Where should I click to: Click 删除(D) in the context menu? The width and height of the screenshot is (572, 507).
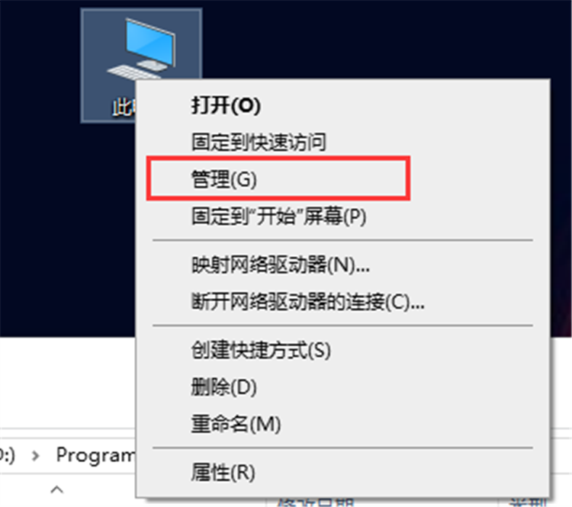(x=224, y=387)
